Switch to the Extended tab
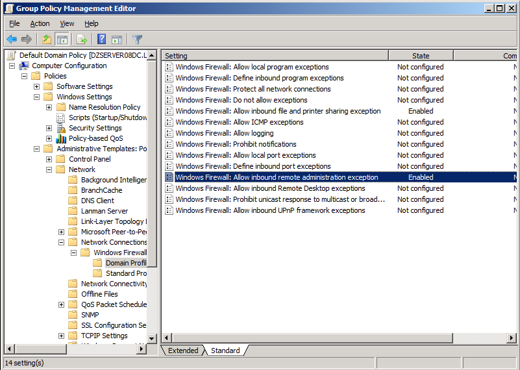This screenshot has height=370, width=520. (182, 351)
